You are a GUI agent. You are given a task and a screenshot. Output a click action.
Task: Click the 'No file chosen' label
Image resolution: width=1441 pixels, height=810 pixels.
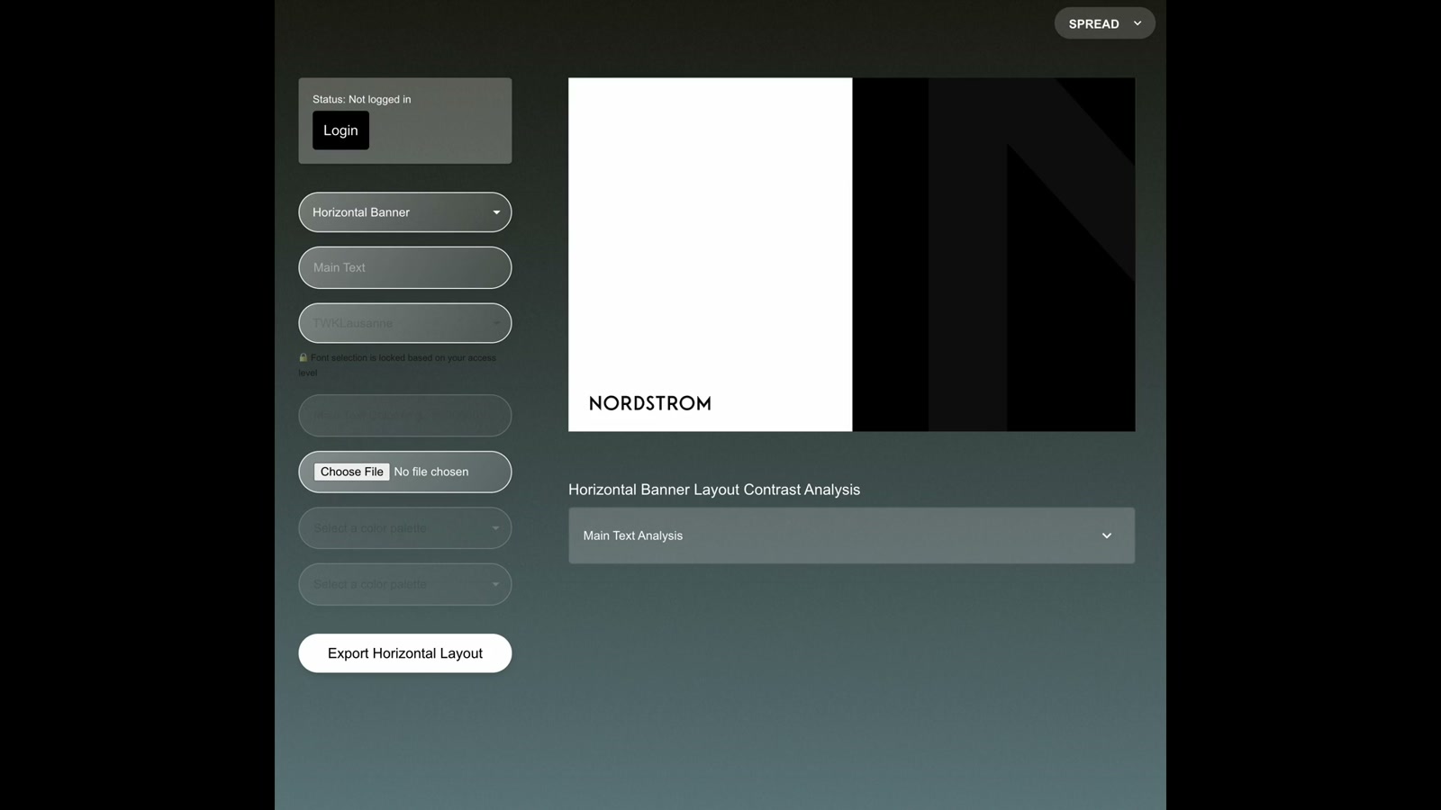coord(431,472)
